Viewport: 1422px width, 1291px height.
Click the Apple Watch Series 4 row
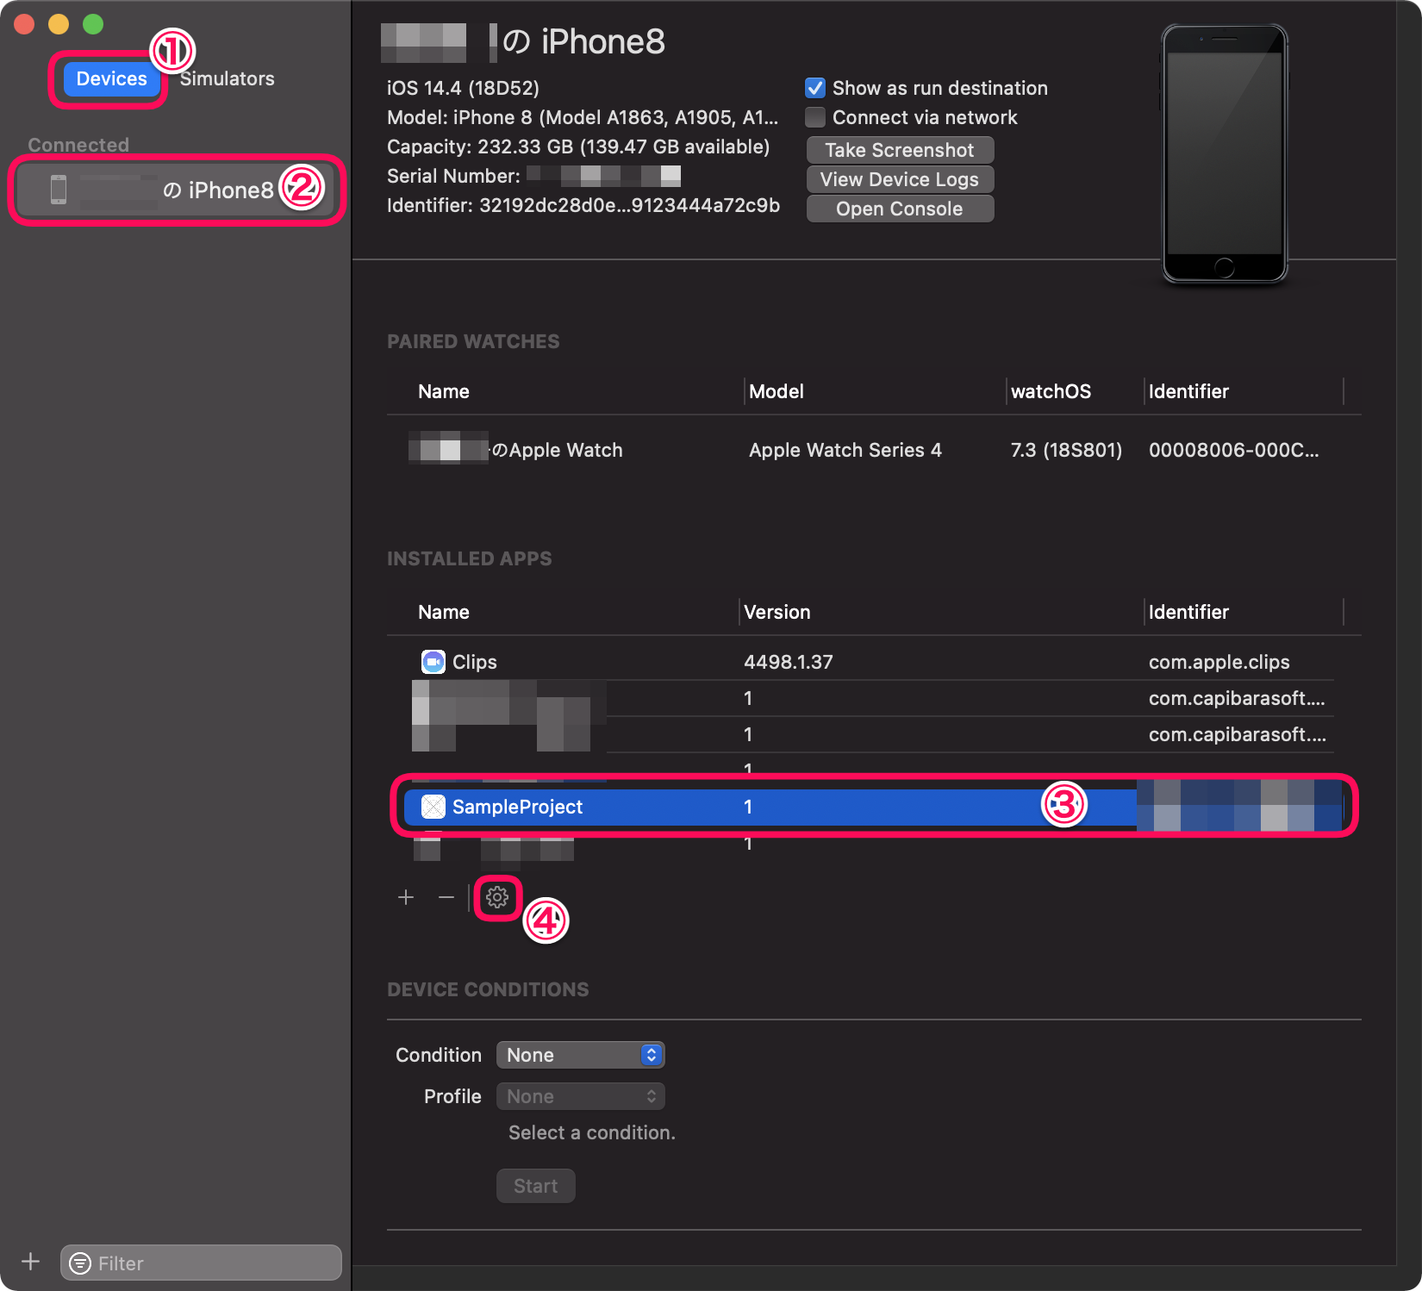[874, 450]
